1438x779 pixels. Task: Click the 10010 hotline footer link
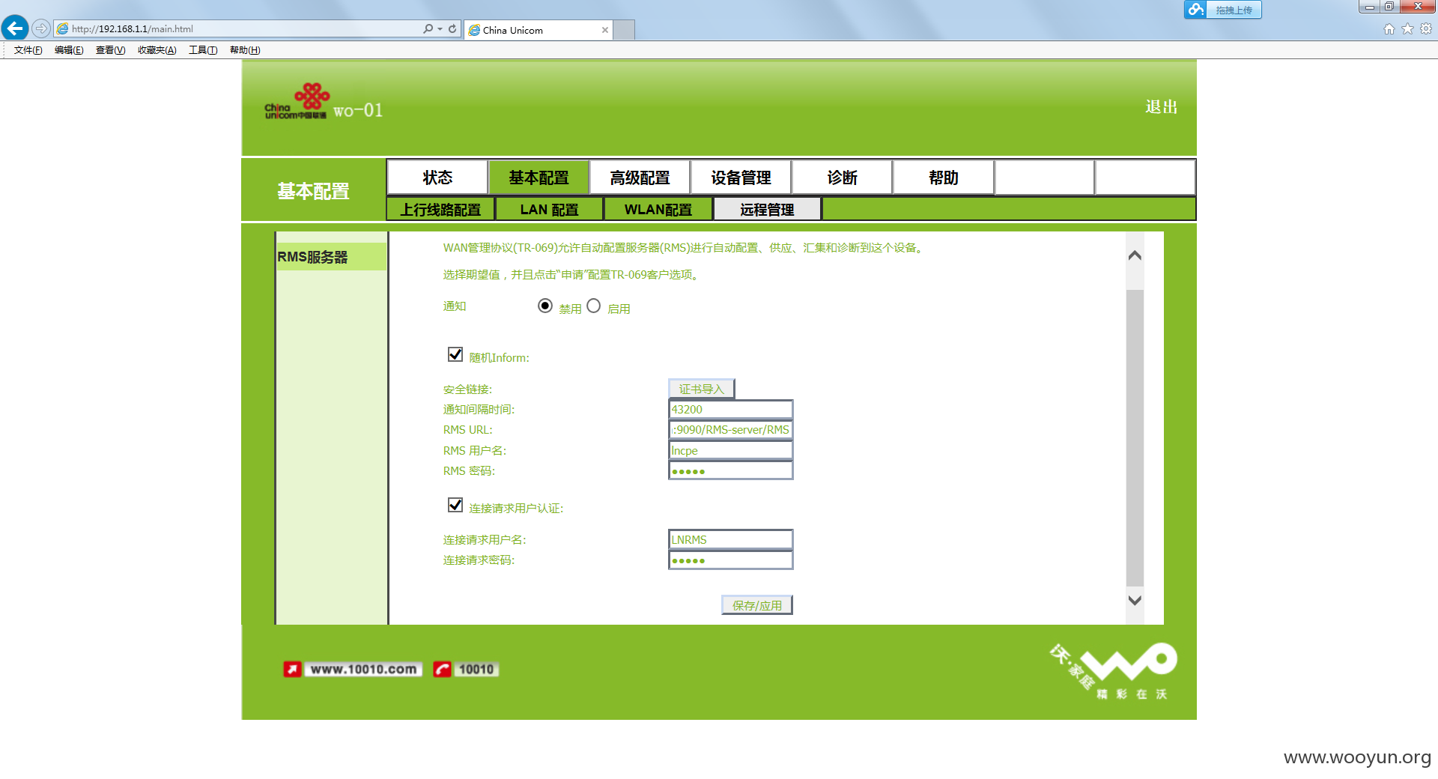click(x=476, y=669)
